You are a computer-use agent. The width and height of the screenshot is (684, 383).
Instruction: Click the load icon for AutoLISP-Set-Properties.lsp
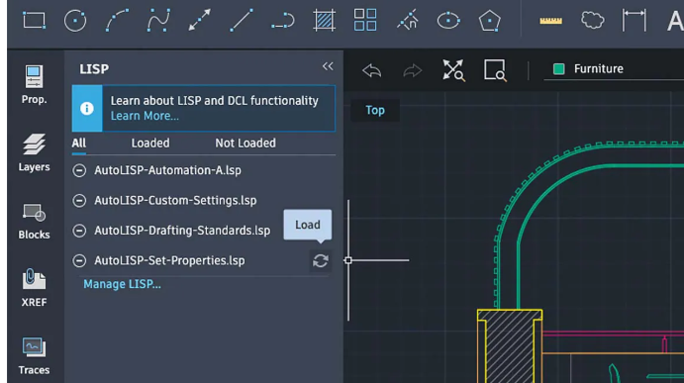point(321,261)
